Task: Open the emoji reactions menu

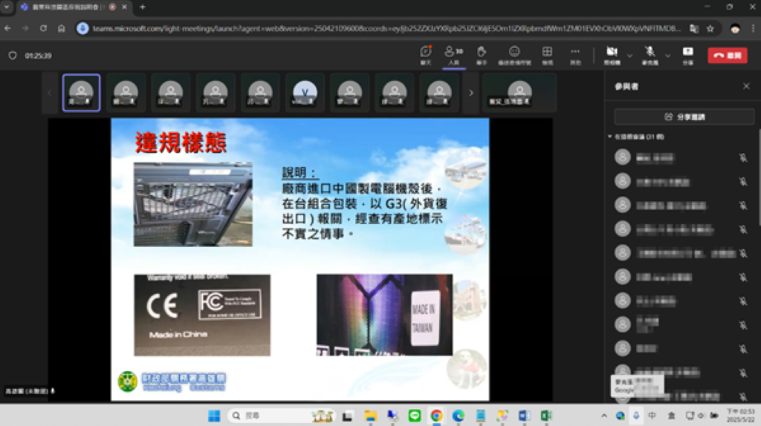Action: (514, 54)
